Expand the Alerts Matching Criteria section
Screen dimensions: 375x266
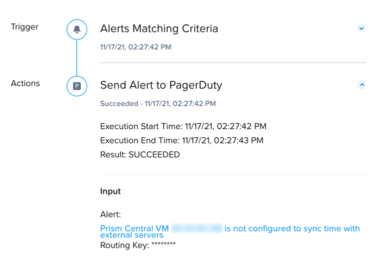pos(361,29)
